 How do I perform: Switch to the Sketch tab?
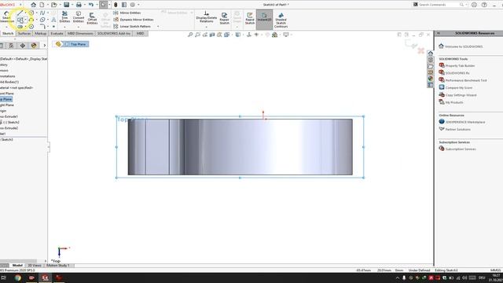click(8, 33)
